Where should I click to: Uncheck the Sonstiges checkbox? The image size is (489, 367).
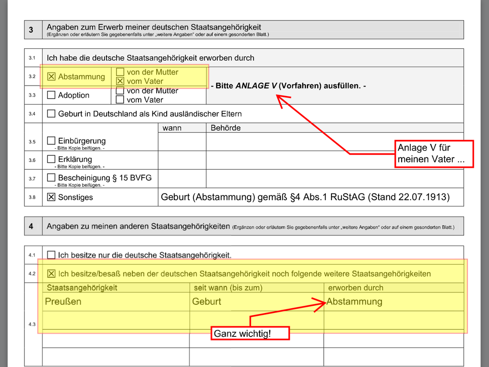click(x=52, y=197)
